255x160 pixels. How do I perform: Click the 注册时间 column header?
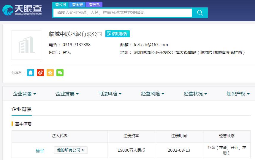tap(179, 136)
